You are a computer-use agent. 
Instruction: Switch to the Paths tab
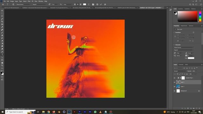pyautogui.click(x=186, y=65)
